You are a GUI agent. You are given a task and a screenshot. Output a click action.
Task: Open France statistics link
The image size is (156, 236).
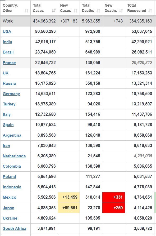[9, 63]
